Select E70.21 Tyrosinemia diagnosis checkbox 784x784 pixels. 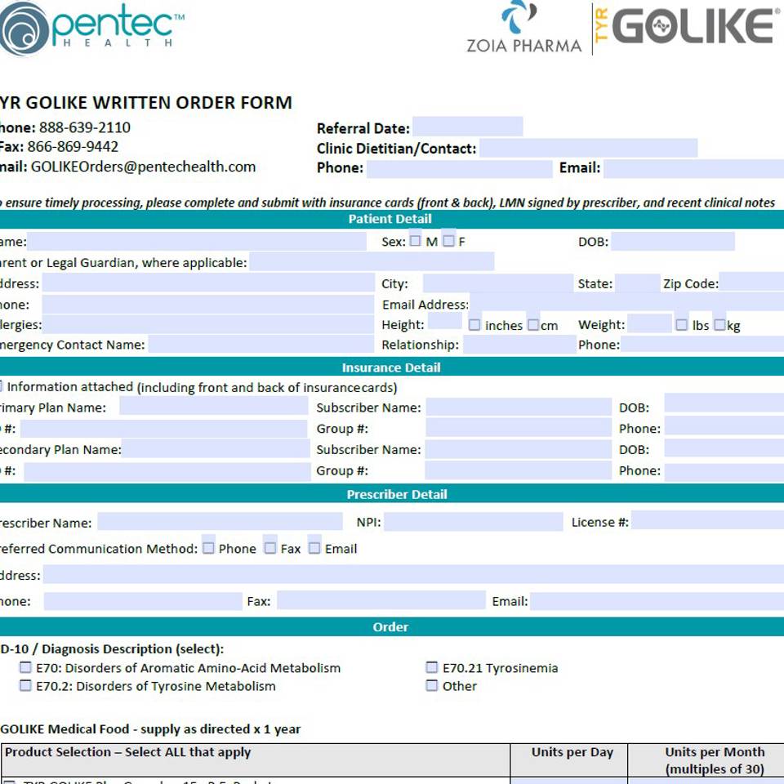point(432,668)
